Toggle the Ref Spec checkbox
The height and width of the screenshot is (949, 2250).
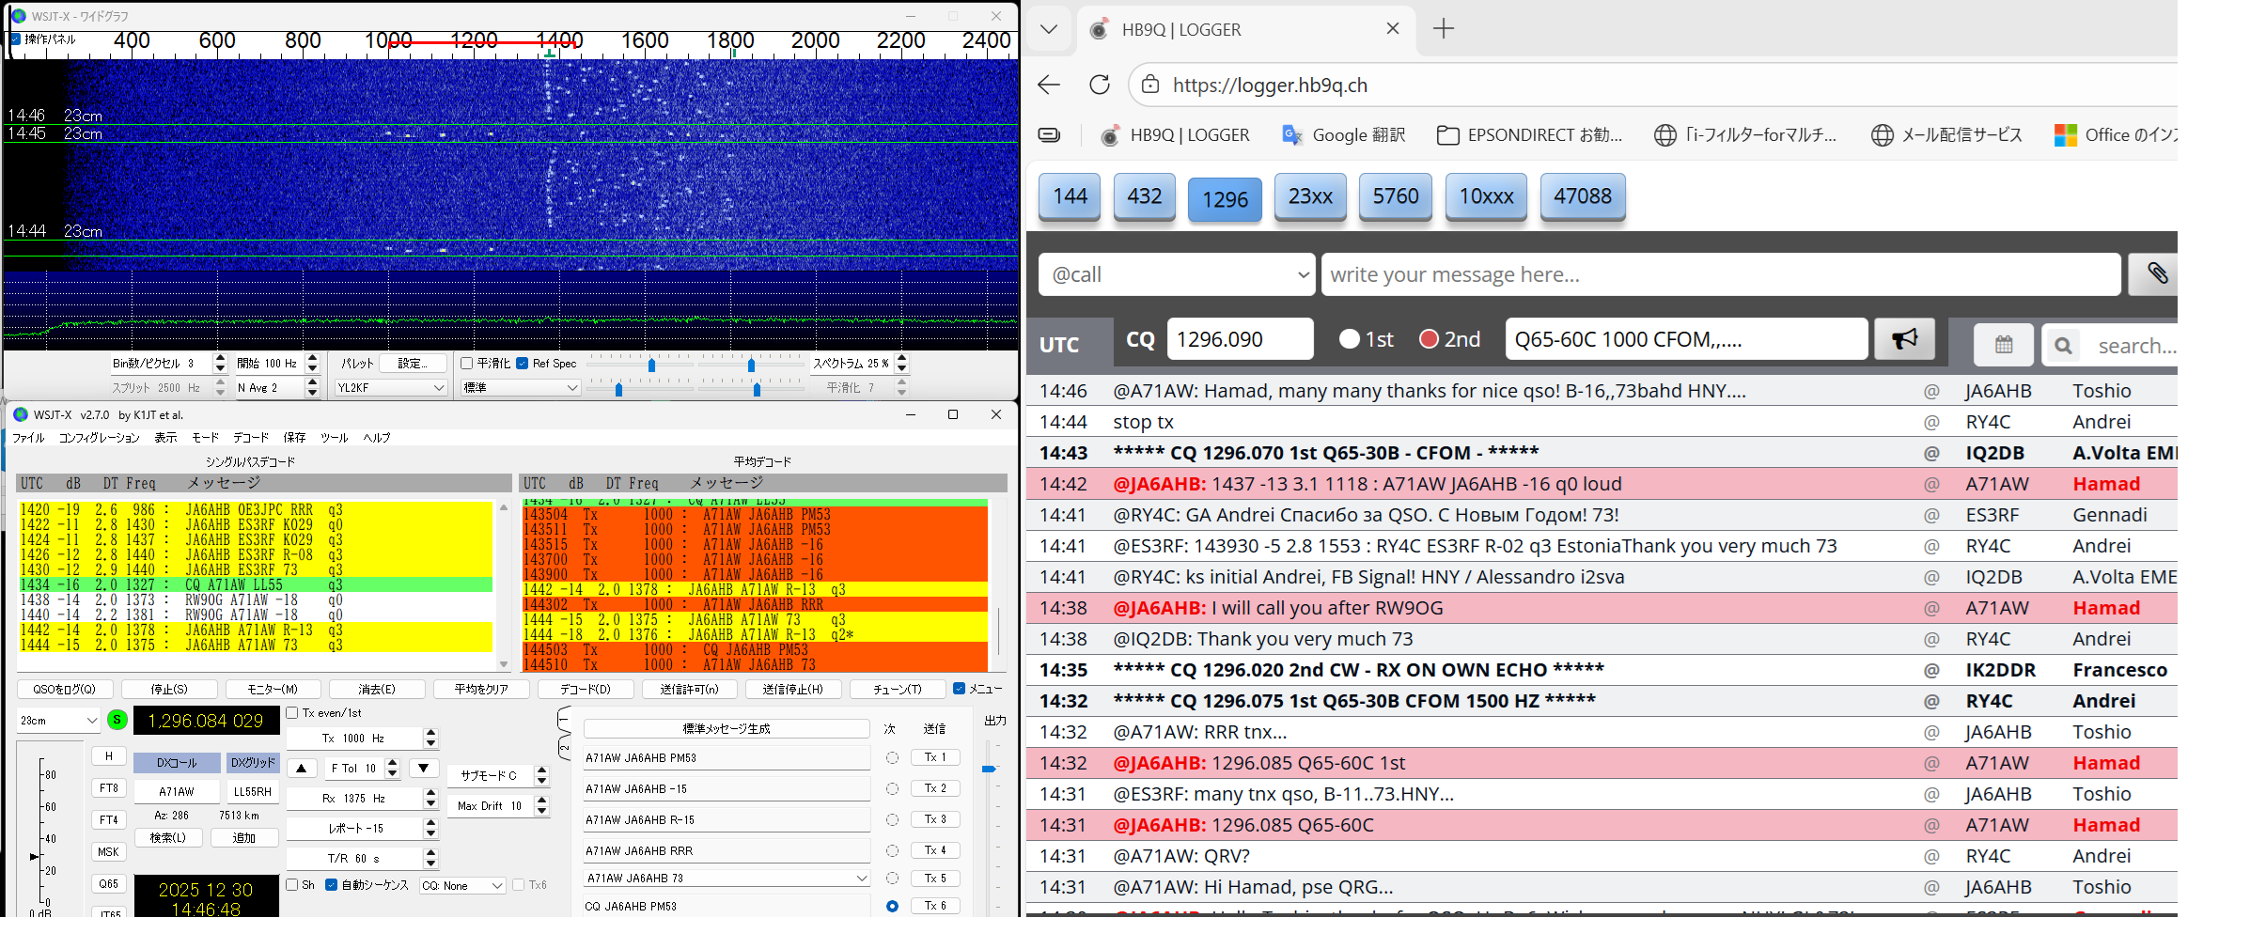[x=523, y=364]
